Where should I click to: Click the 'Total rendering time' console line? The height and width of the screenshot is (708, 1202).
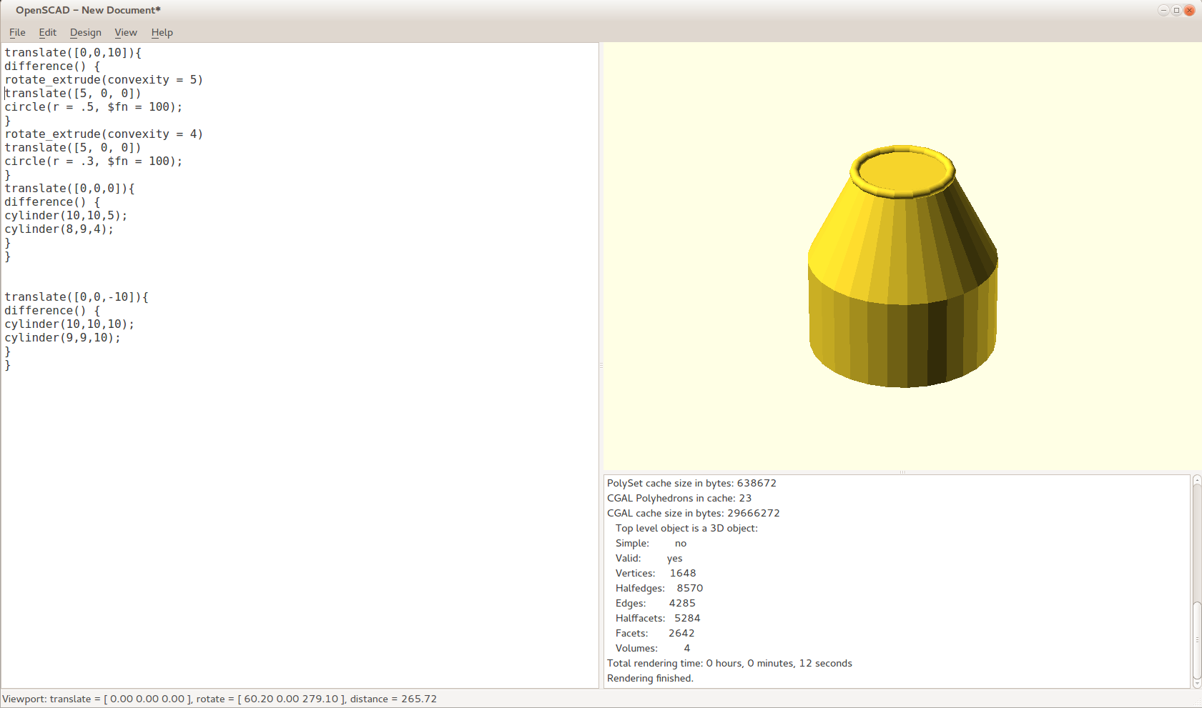[729, 663]
